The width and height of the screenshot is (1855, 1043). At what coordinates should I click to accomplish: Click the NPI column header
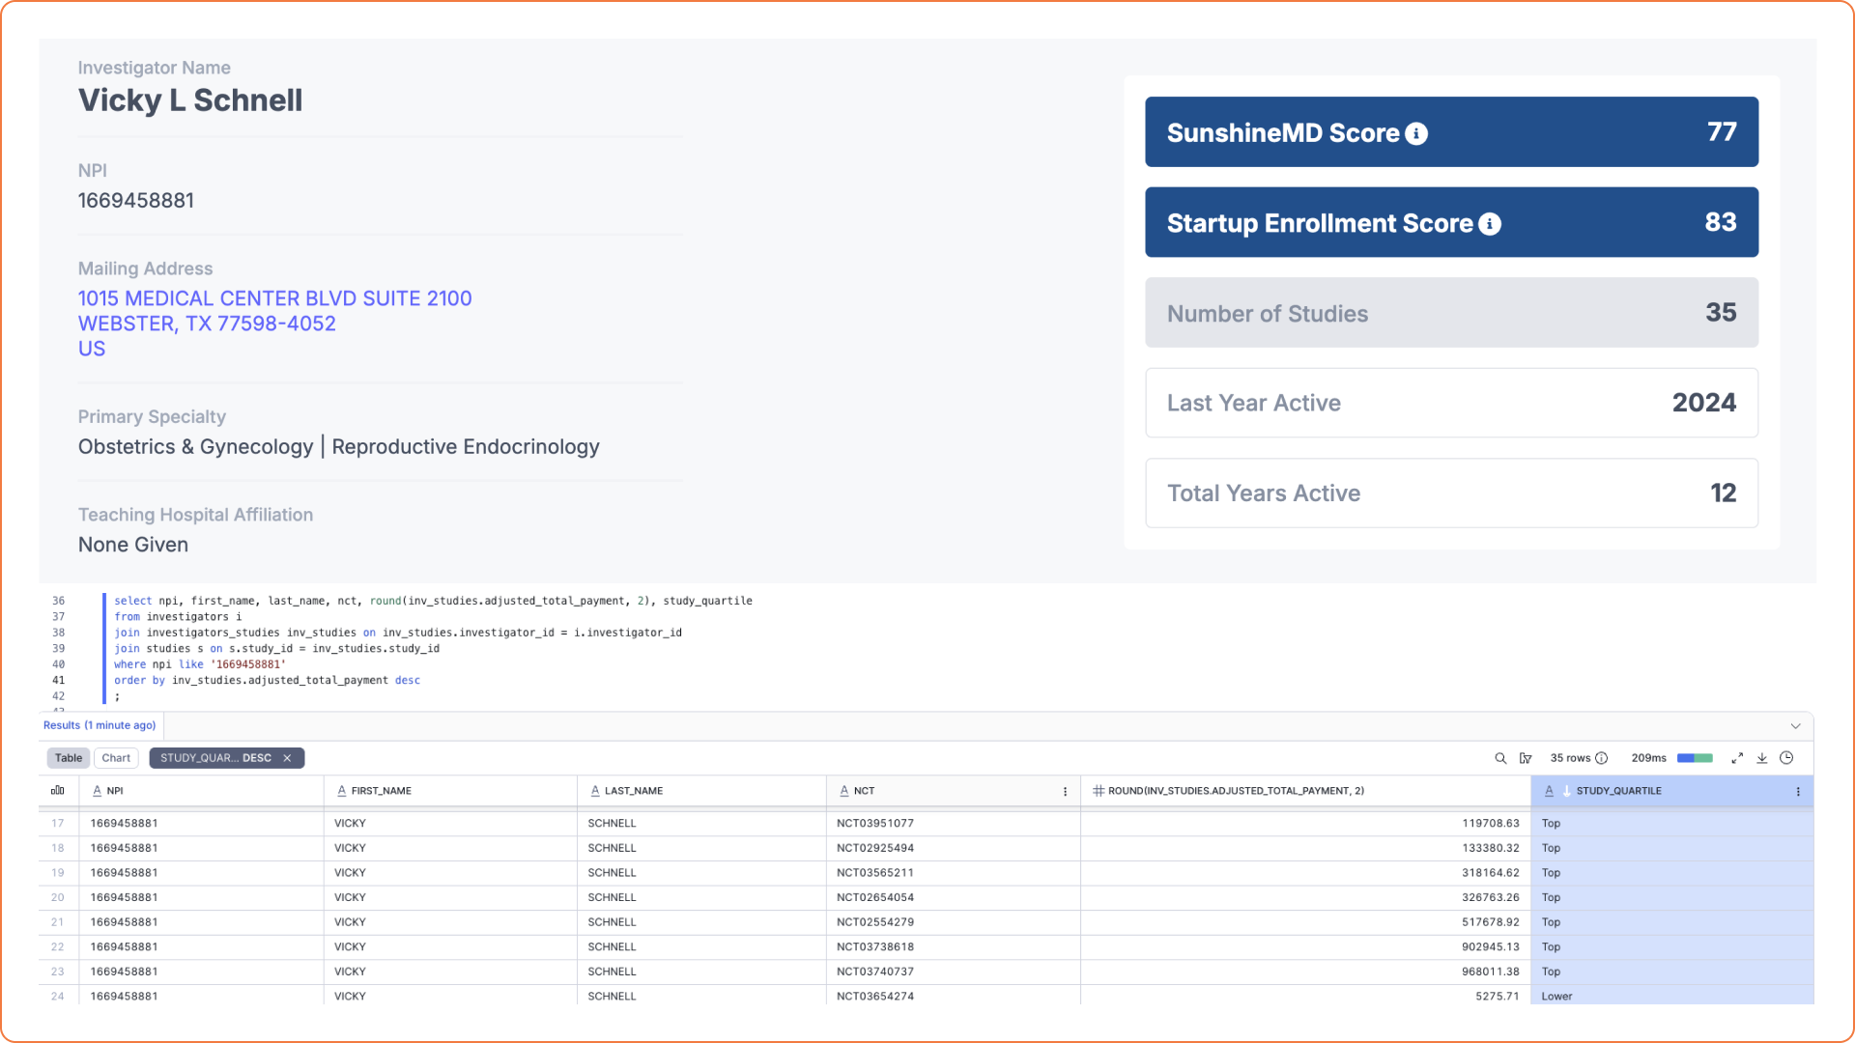click(201, 791)
